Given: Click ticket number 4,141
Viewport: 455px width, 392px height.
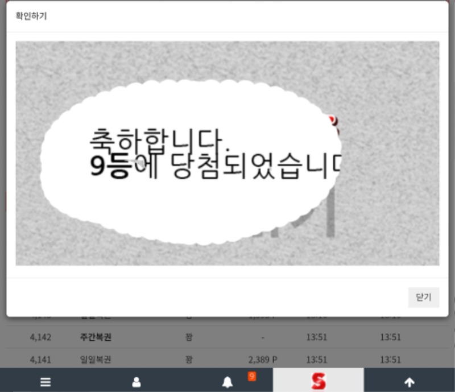Looking at the screenshot, I should pos(40,360).
